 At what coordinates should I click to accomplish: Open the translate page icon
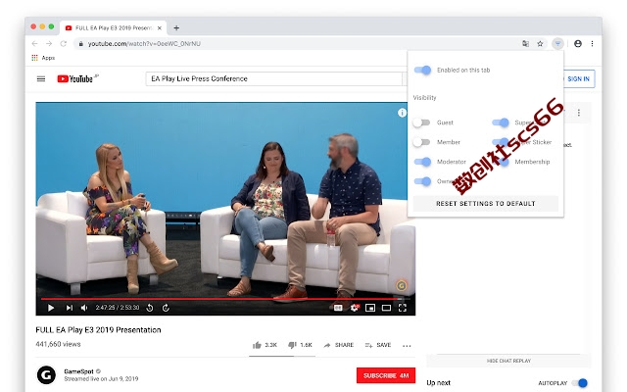tap(526, 43)
